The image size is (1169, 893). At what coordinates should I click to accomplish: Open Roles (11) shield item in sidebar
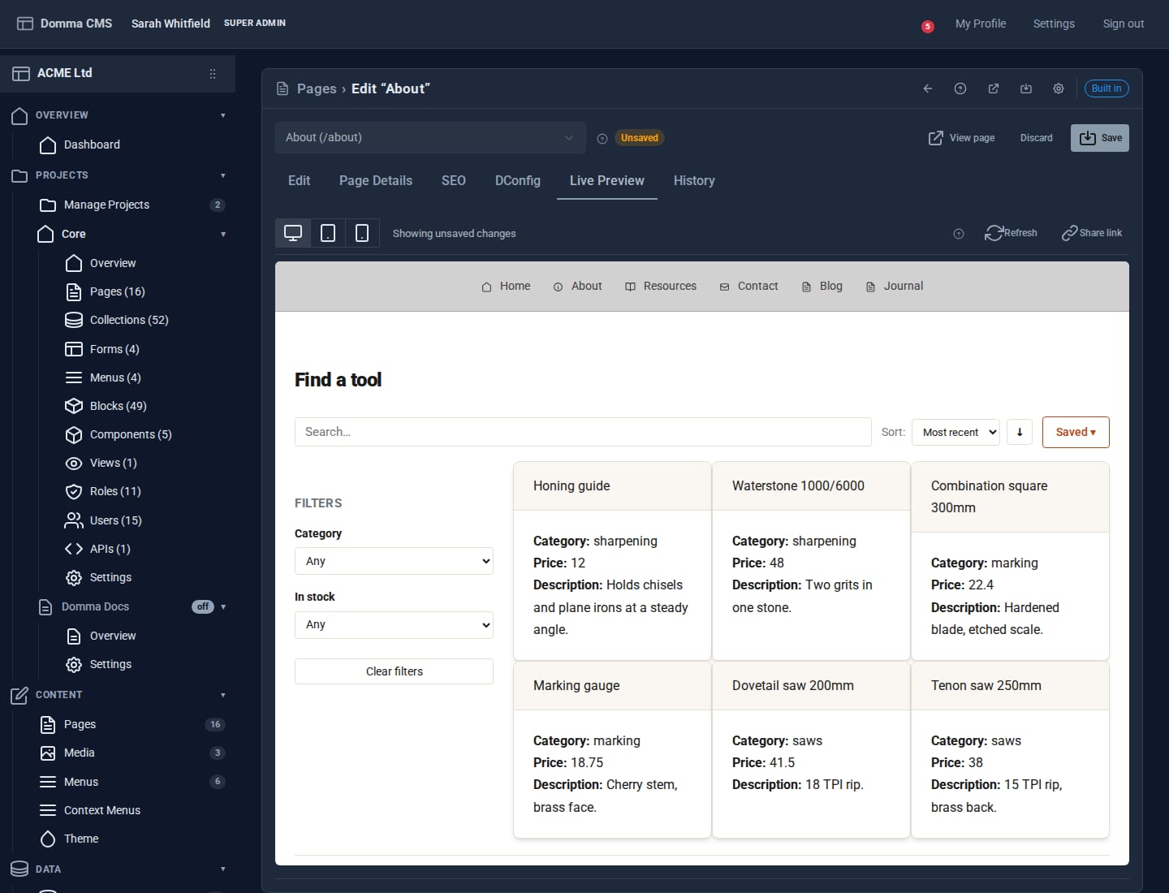115,491
